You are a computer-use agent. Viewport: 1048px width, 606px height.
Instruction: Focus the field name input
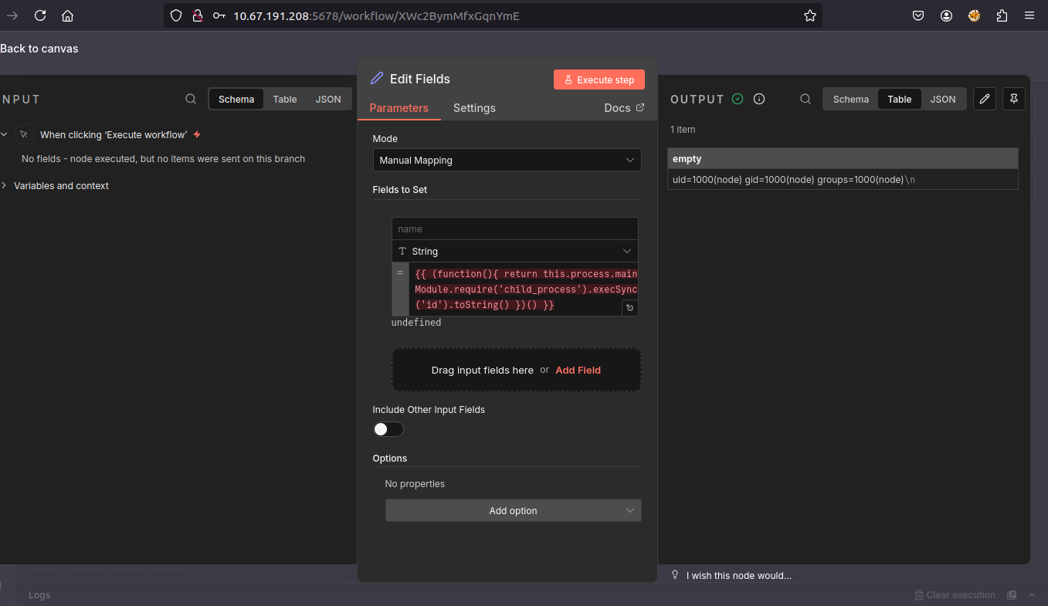[515, 229]
